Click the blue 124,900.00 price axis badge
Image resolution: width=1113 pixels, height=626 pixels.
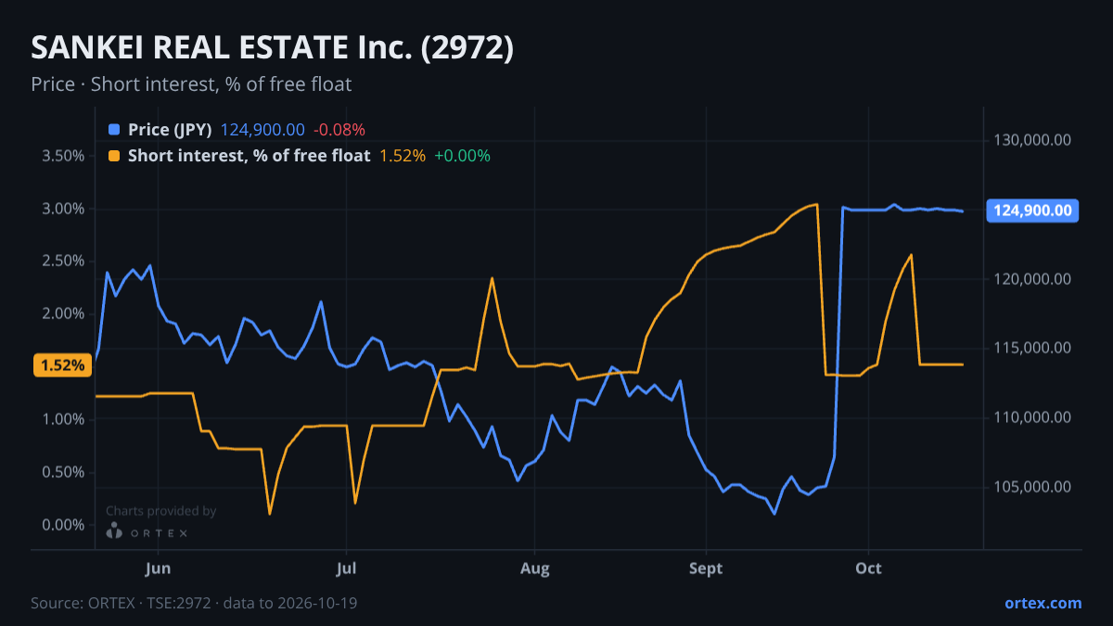coord(1033,211)
